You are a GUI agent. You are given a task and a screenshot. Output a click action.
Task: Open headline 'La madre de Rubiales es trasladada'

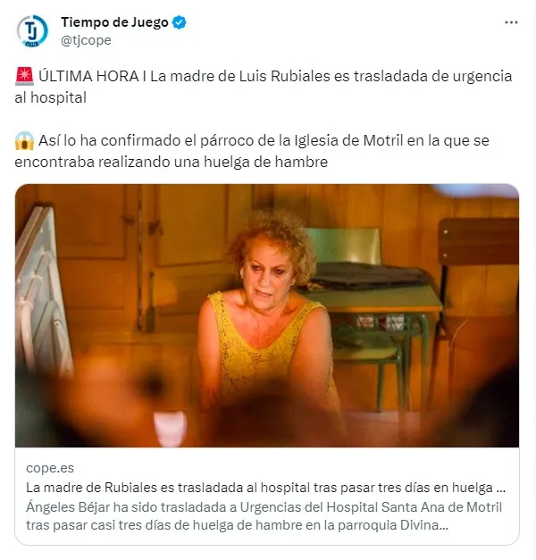[265, 488]
